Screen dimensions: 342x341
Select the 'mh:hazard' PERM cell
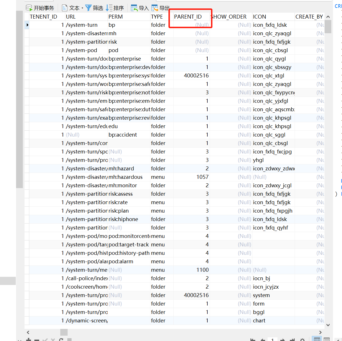click(129, 168)
